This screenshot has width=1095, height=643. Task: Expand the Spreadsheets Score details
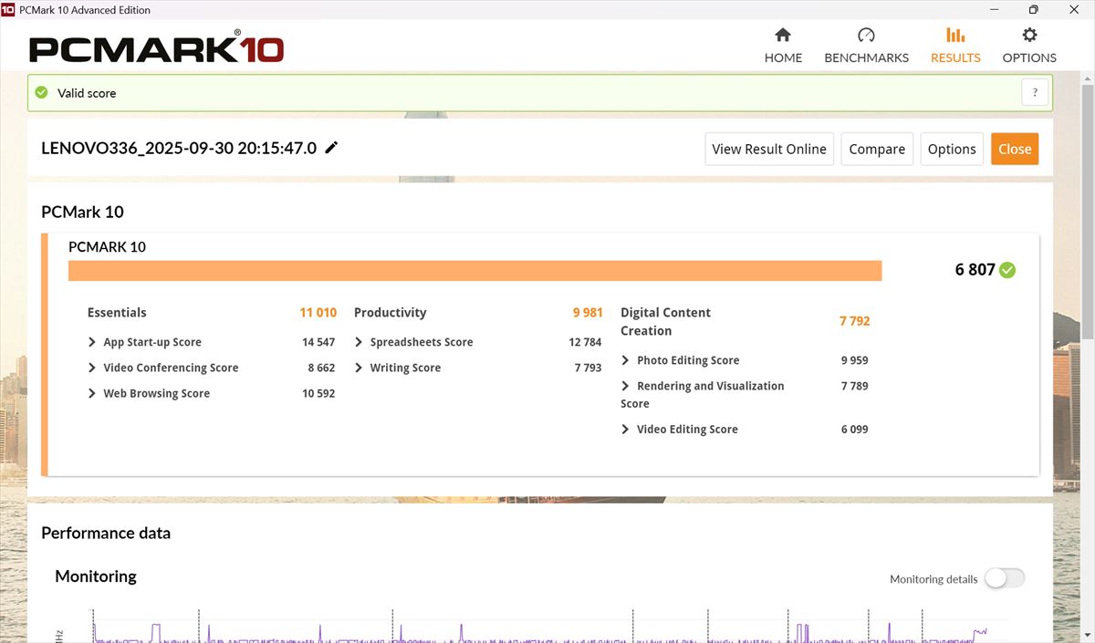click(359, 342)
